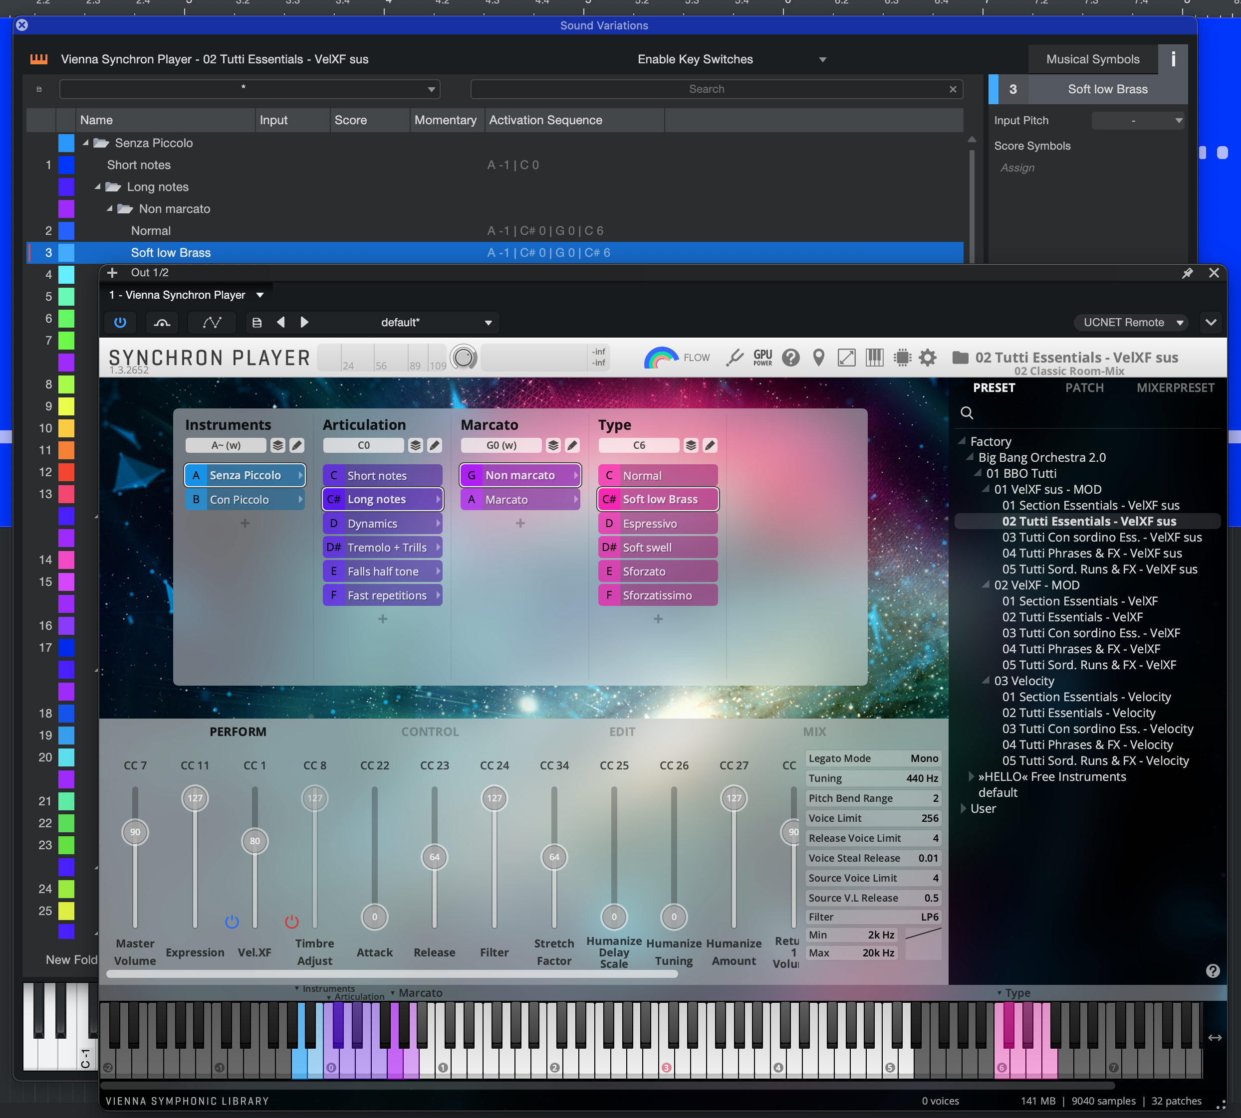The width and height of the screenshot is (1241, 1118).
Task: Open the preset folder icon
Action: [x=960, y=358]
